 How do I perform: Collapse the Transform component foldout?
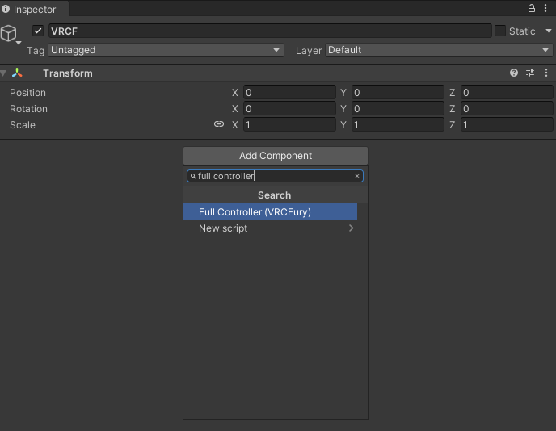click(3, 73)
